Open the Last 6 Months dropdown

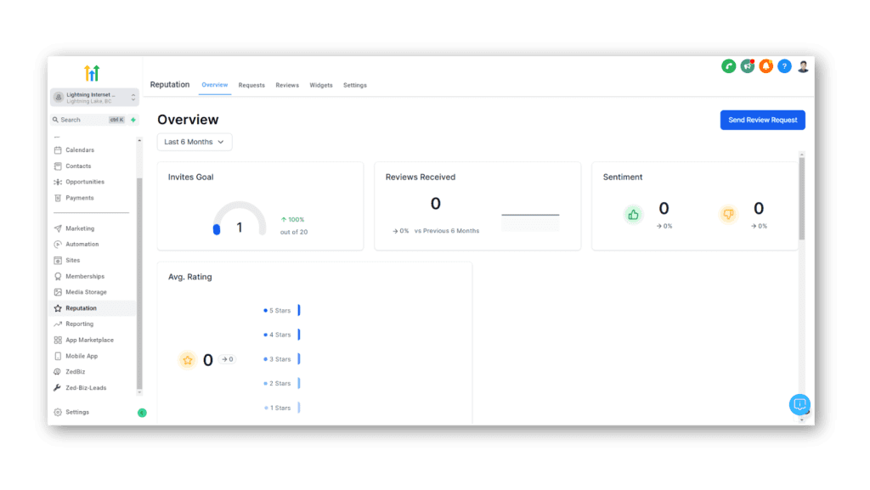point(194,142)
